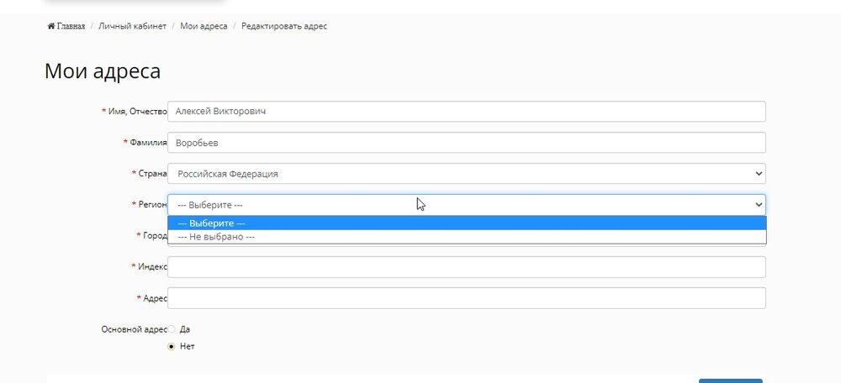Select the Нет radio button

pos(172,346)
